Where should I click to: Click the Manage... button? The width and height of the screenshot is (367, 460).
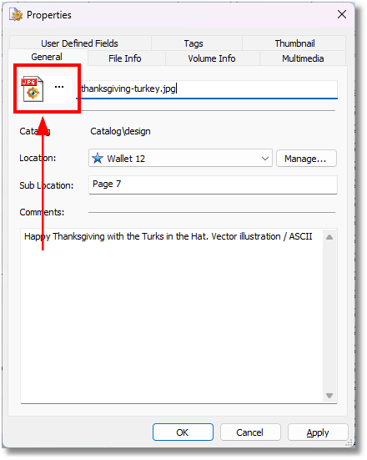(x=306, y=159)
